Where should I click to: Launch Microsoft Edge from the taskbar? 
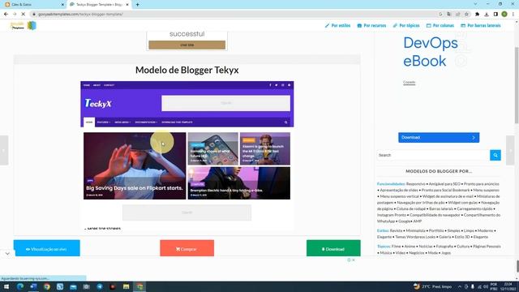[20, 286]
